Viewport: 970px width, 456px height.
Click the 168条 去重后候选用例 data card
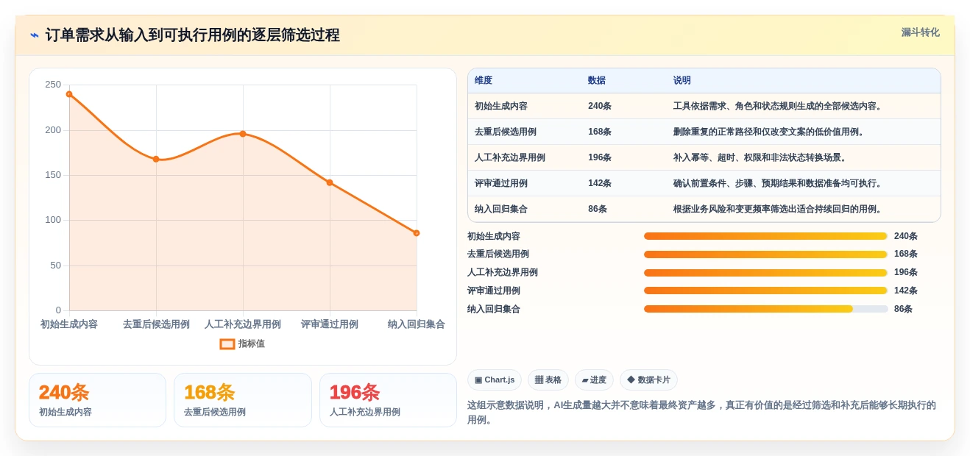pos(243,400)
